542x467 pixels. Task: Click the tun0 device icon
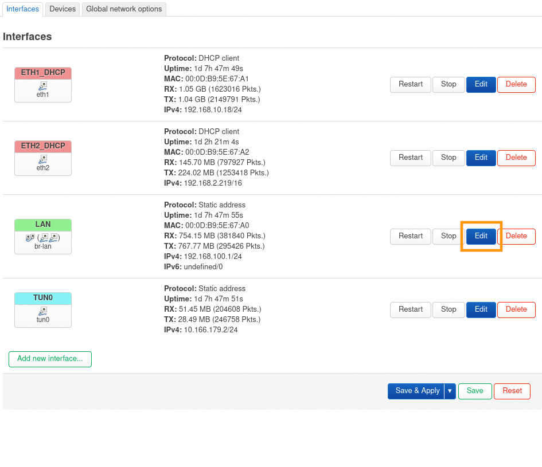tap(43, 311)
